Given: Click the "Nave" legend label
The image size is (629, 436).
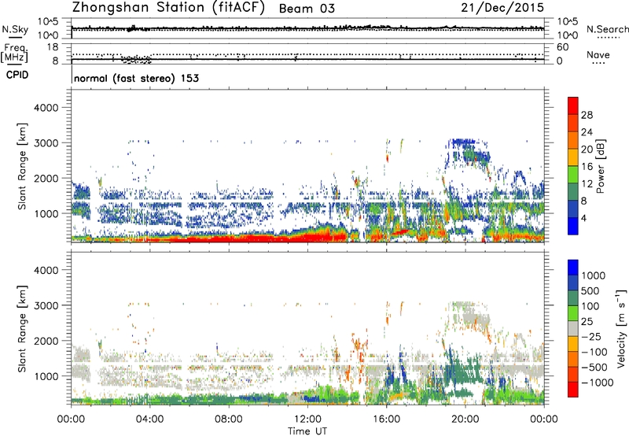Looking at the screenshot, I should 598,55.
